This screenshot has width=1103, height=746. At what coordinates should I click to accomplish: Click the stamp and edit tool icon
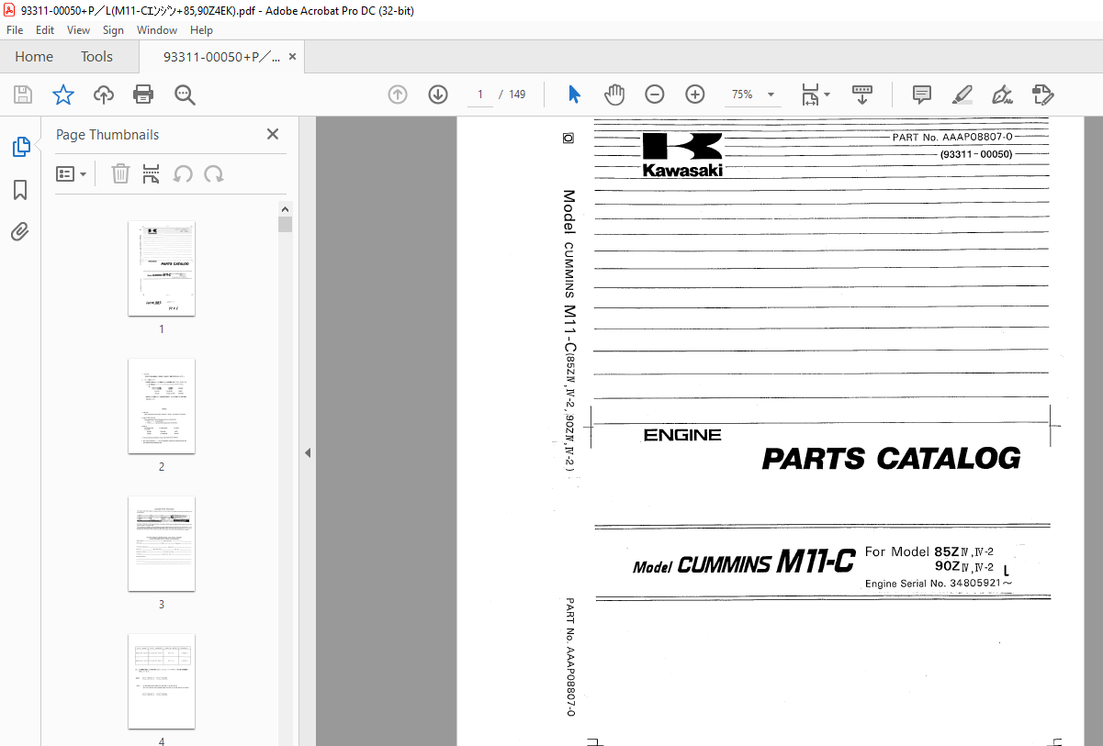1042,95
